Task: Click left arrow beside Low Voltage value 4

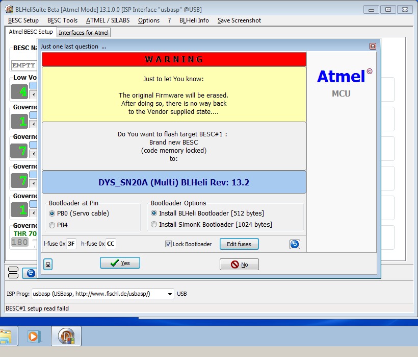Action: 33,94
